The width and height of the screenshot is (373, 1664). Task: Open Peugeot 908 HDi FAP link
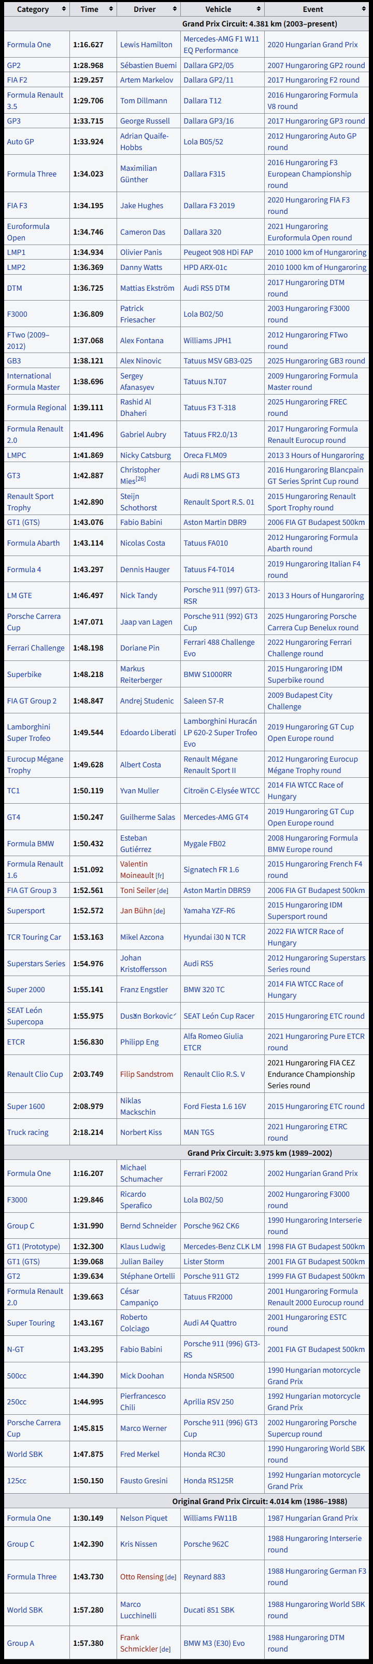coord(219,252)
